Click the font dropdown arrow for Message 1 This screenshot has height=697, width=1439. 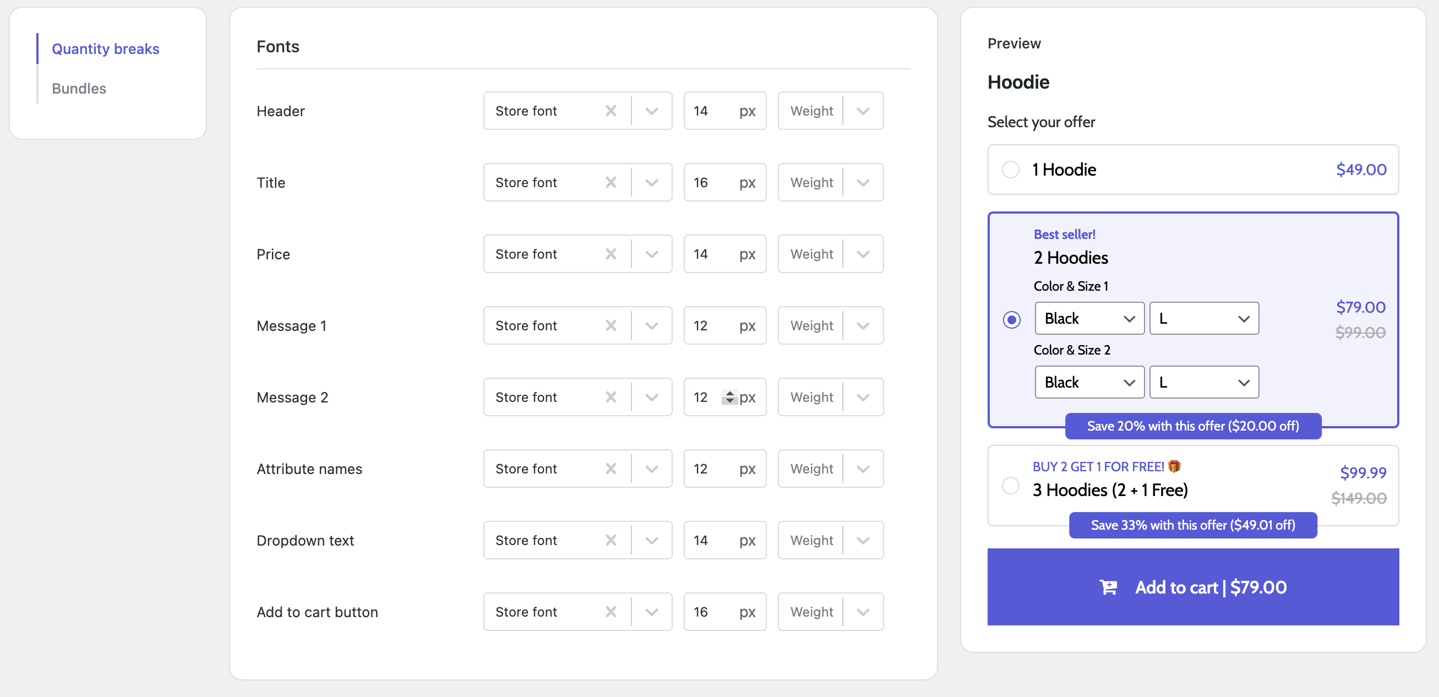[652, 326]
